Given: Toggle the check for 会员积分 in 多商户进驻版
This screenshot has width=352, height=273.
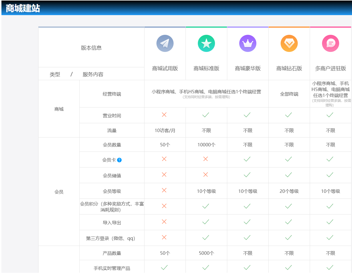Looking at the screenshot, I should 330,206.
